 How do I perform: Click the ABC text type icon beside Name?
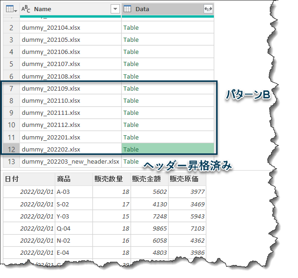tap(26, 9)
